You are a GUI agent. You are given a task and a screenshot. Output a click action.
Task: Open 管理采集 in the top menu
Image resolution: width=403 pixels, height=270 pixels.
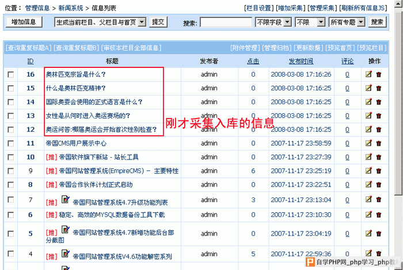(x=322, y=8)
